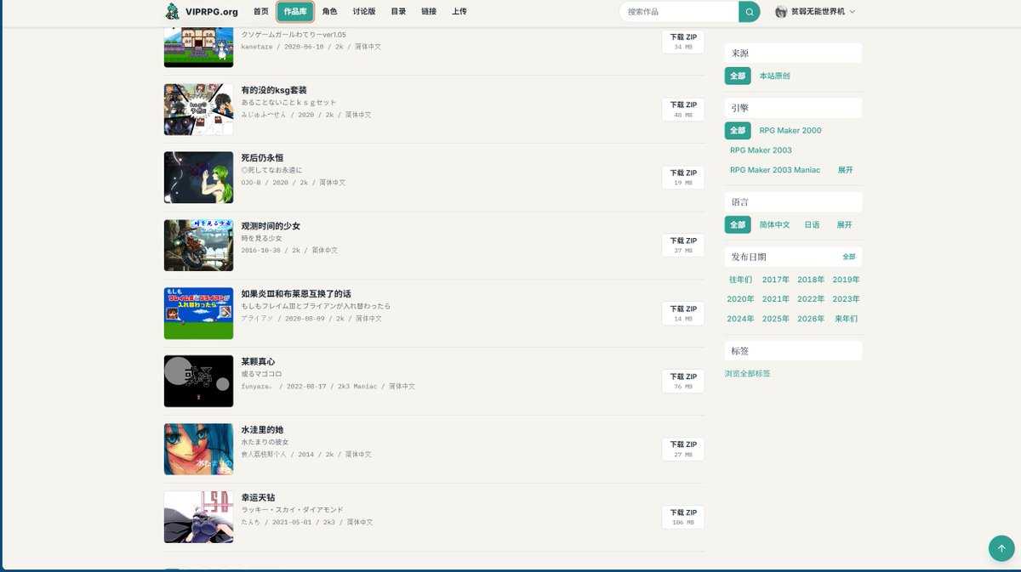This screenshot has height=572, width=1021.
Task: Open thumbnail of 观测时间的少女
Action: point(198,246)
